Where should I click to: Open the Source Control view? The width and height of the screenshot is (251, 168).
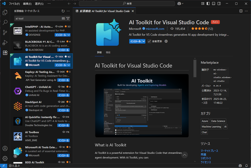tap(5, 32)
